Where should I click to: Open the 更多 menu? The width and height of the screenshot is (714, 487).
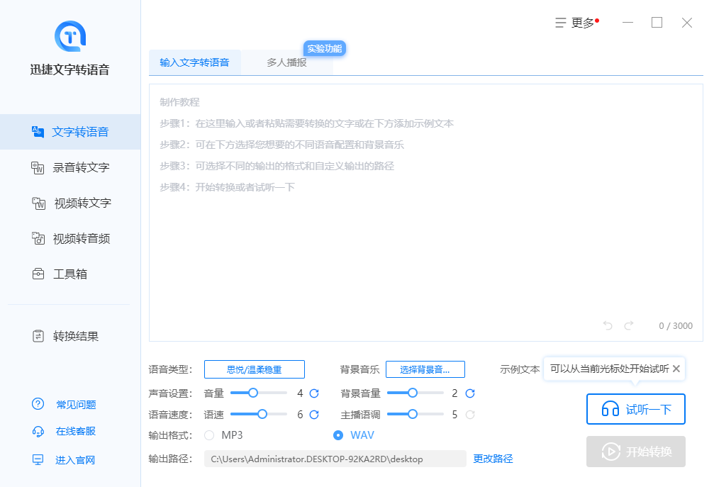[x=576, y=22]
